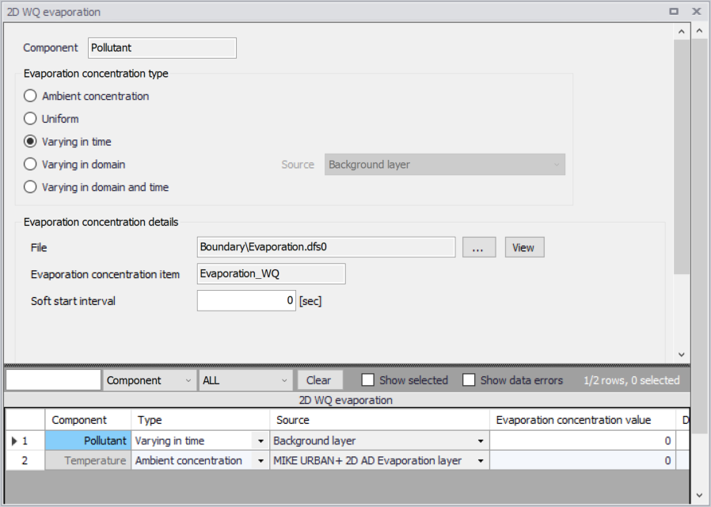Click the Temperature cell in table
711x507 pixels.
[x=88, y=461]
